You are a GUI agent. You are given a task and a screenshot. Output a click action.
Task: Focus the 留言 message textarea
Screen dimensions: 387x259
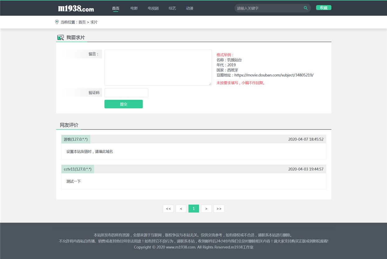point(158,68)
